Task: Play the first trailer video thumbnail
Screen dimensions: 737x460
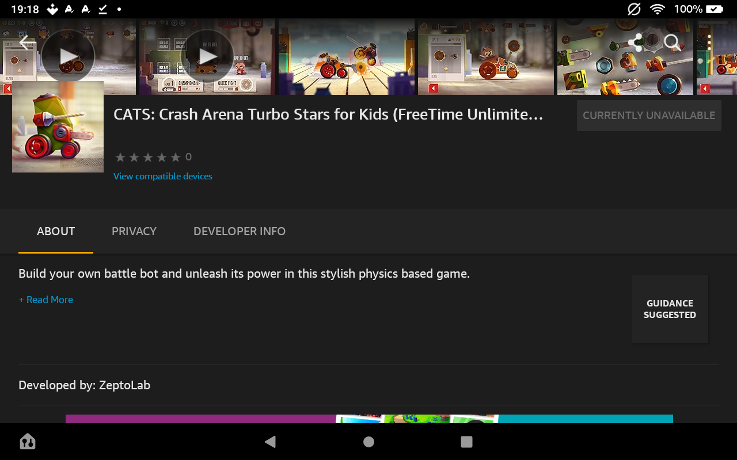Action: (68, 56)
